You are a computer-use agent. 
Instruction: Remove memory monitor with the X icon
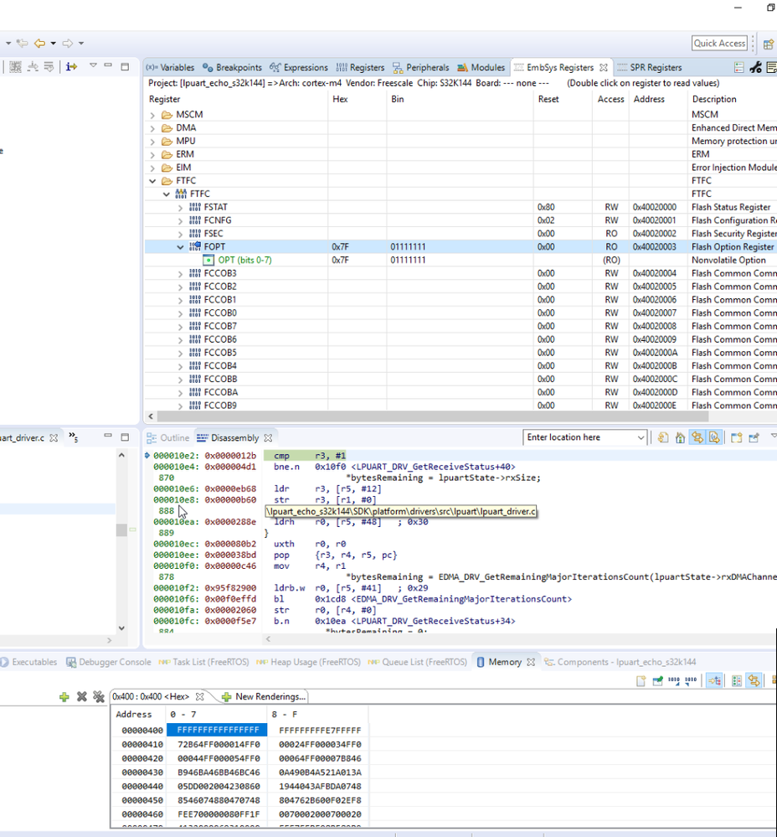coord(81,696)
